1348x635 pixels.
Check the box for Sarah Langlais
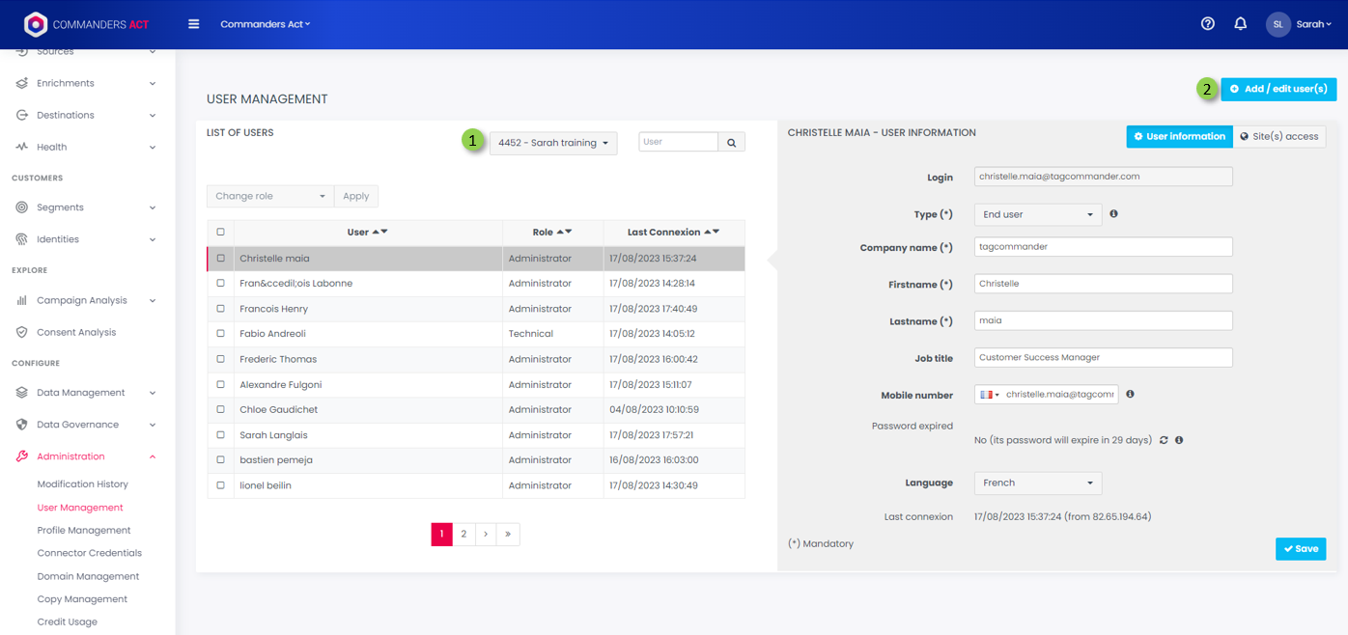pos(220,435)
